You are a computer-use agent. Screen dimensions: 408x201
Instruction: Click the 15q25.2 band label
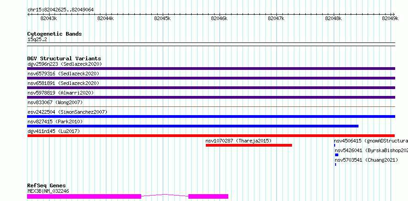point(37,39)
